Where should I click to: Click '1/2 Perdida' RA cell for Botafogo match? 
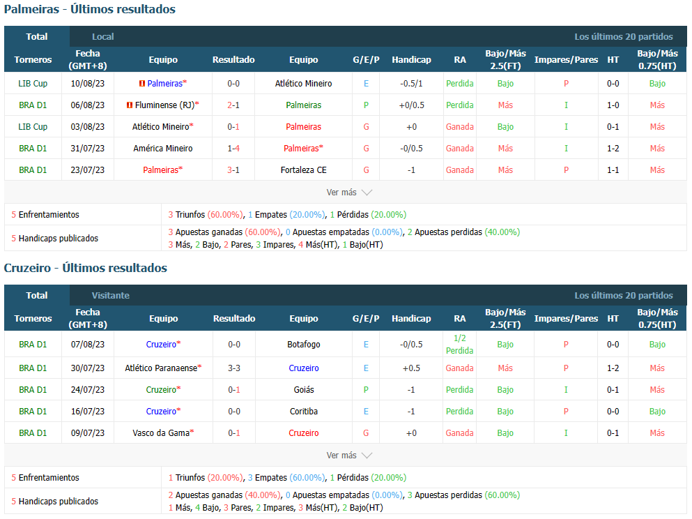[459, 345]
